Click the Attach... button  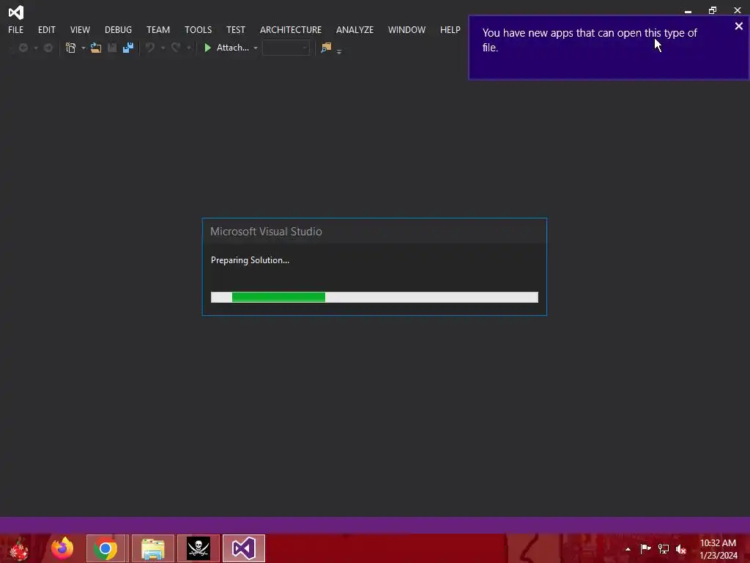coord(227,48)
